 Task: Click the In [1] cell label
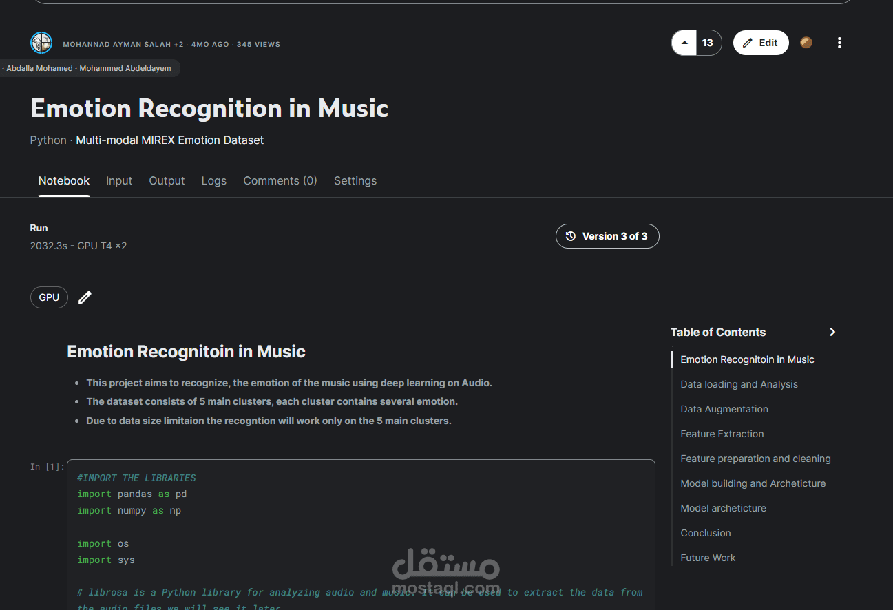(x=47, y=467)
